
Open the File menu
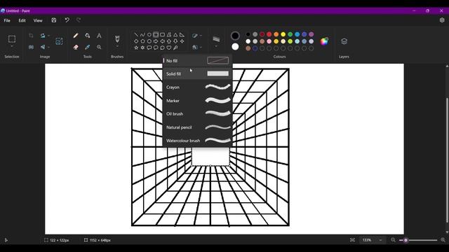coord(7,20)
